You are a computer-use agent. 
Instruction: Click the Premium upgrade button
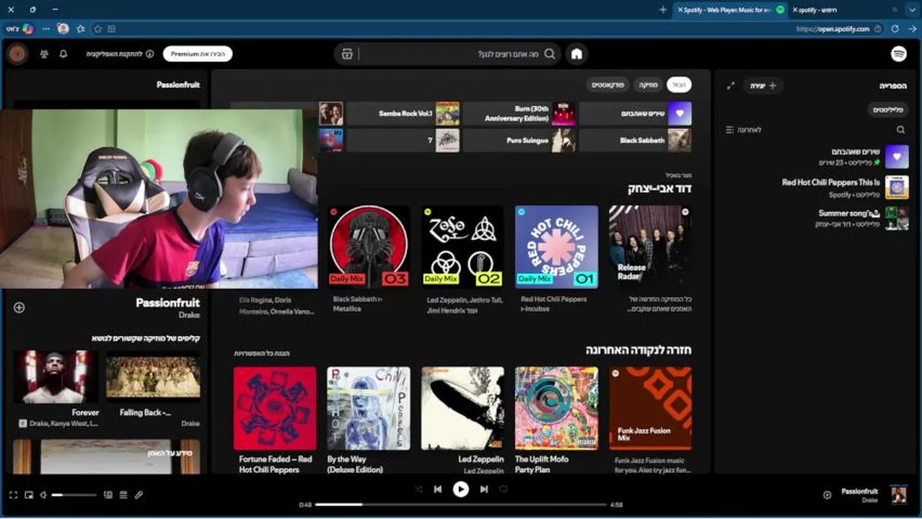click(x=198, y=54)
